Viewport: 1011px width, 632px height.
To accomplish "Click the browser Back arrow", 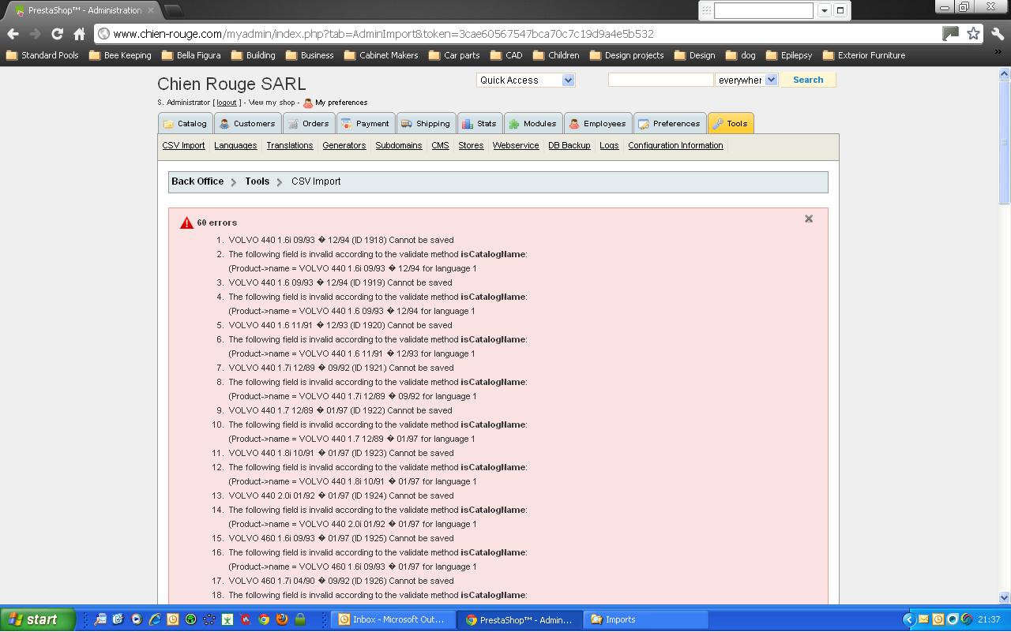I will tap(13, 34).
